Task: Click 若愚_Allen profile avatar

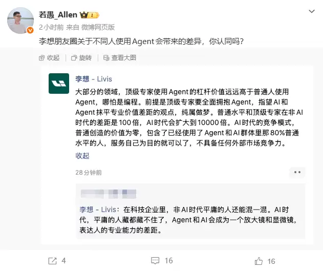Action: (x=20, y=21)
